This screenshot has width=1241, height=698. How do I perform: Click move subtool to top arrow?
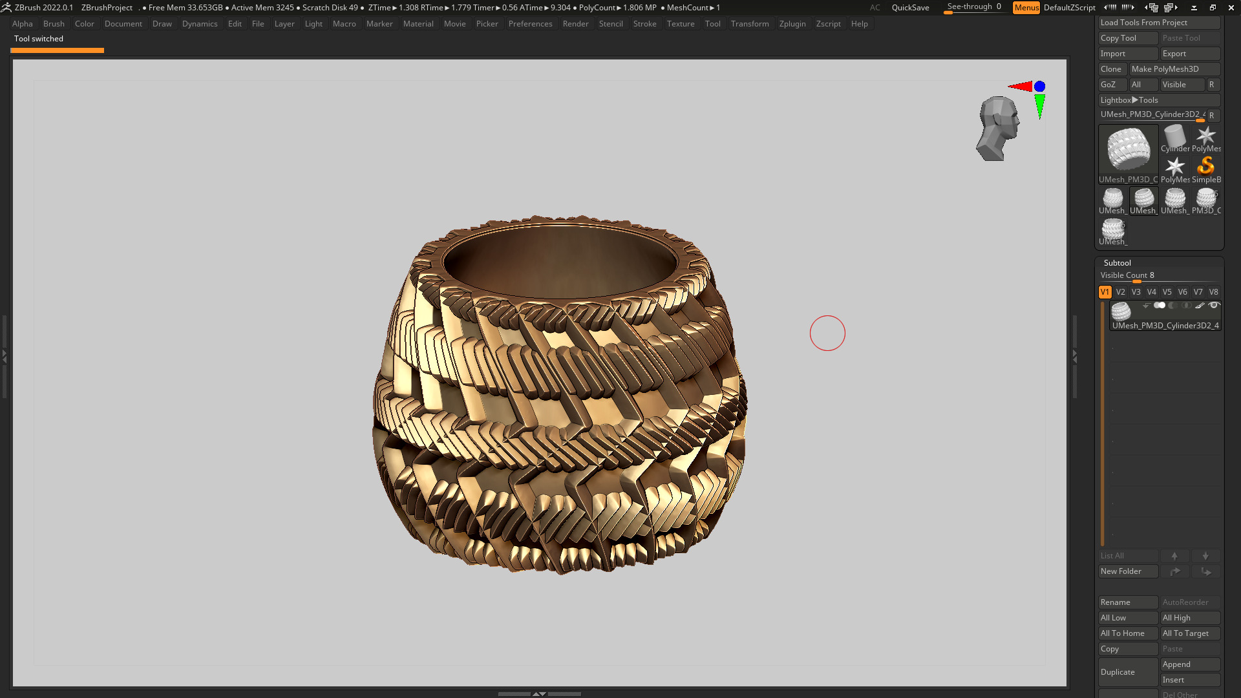pos(1174,571)
